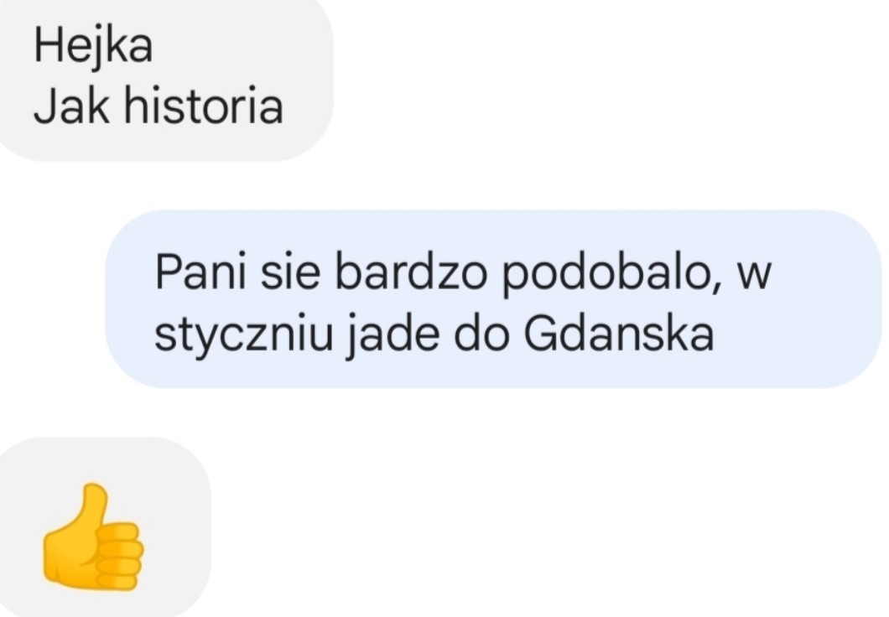
Task: Click the word "historia" in received message
Action: click(x=204, y=106)
